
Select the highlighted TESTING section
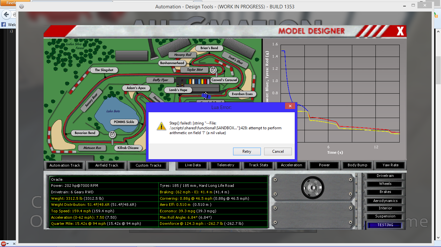[x=385, y=225]
